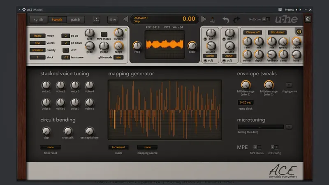Switch to the synth tab

pyautogui.click(x=39, y=19)
